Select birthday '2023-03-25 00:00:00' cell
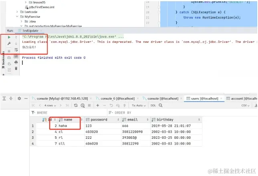The image size is (258, 176). coord(176,138)
